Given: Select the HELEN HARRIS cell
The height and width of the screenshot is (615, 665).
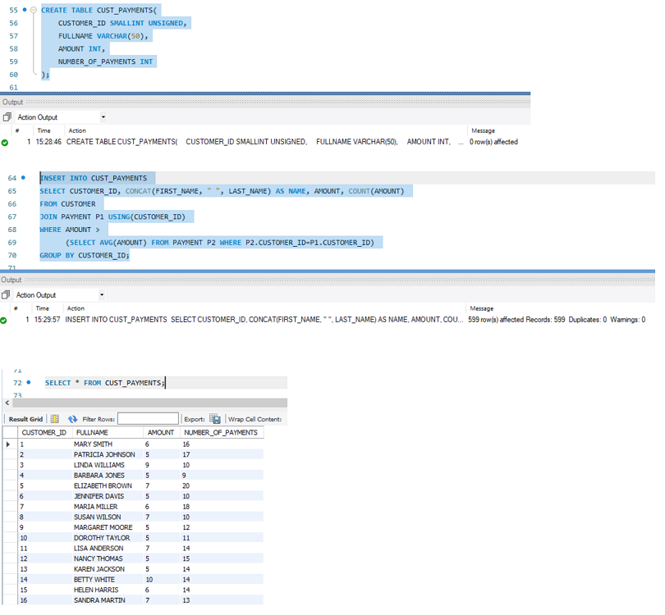Looking at the screenshot, I should coord(108,590).
